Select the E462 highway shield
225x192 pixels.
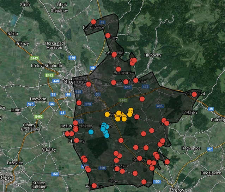39,117
